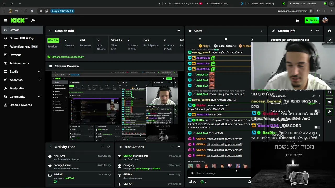This screenshot has height=188, width=335.
Task: Click the HEALTHY session status badge
Action: click(53, 40)
